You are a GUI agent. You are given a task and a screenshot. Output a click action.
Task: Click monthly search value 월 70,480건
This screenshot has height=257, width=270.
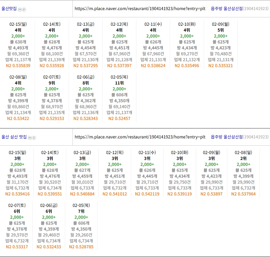tap(220, 54)
